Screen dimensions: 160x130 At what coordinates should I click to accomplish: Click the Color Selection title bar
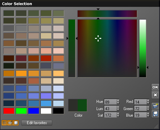[x=80, y=4]
